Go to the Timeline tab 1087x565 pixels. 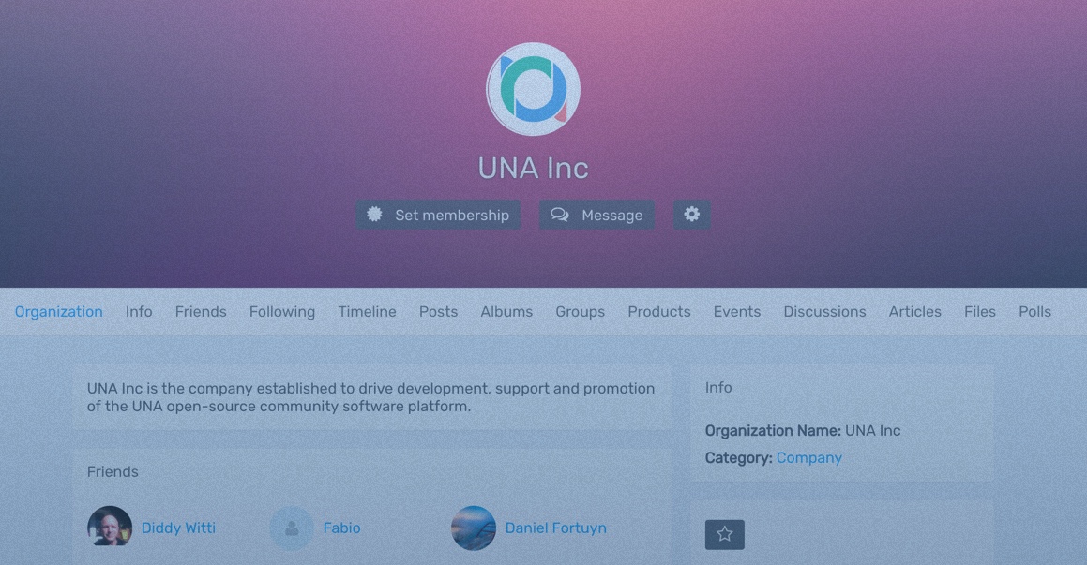[367, 312]
